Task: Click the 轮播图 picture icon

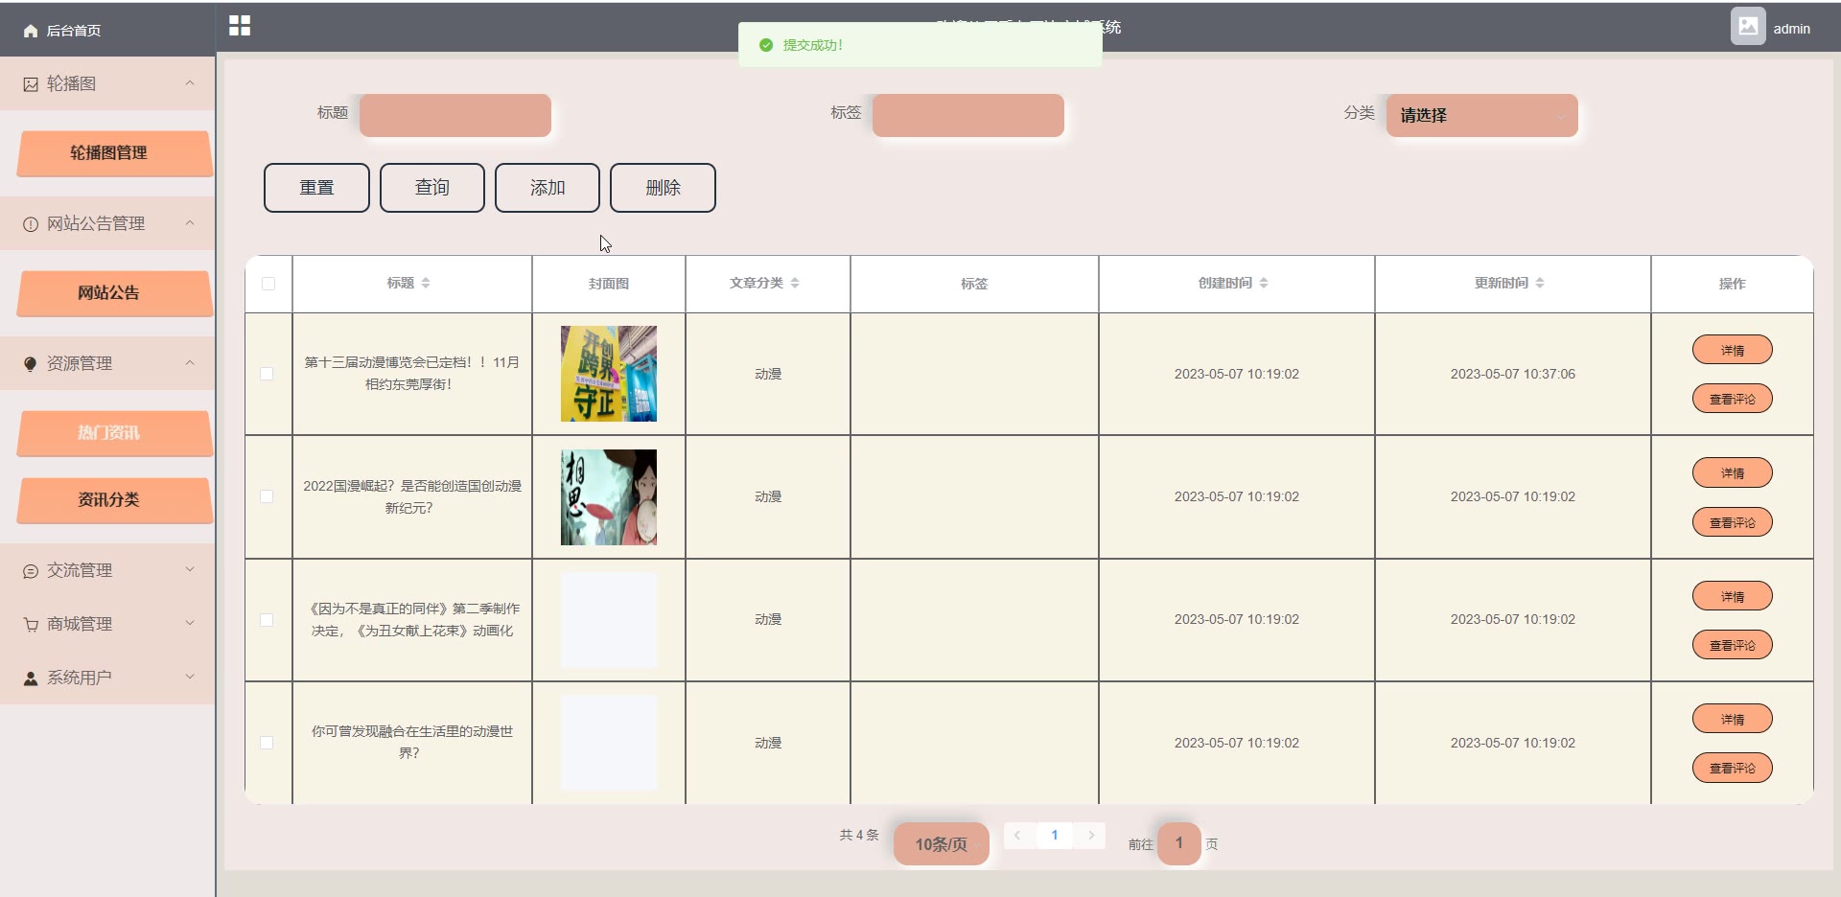Action: coord(31,84)
